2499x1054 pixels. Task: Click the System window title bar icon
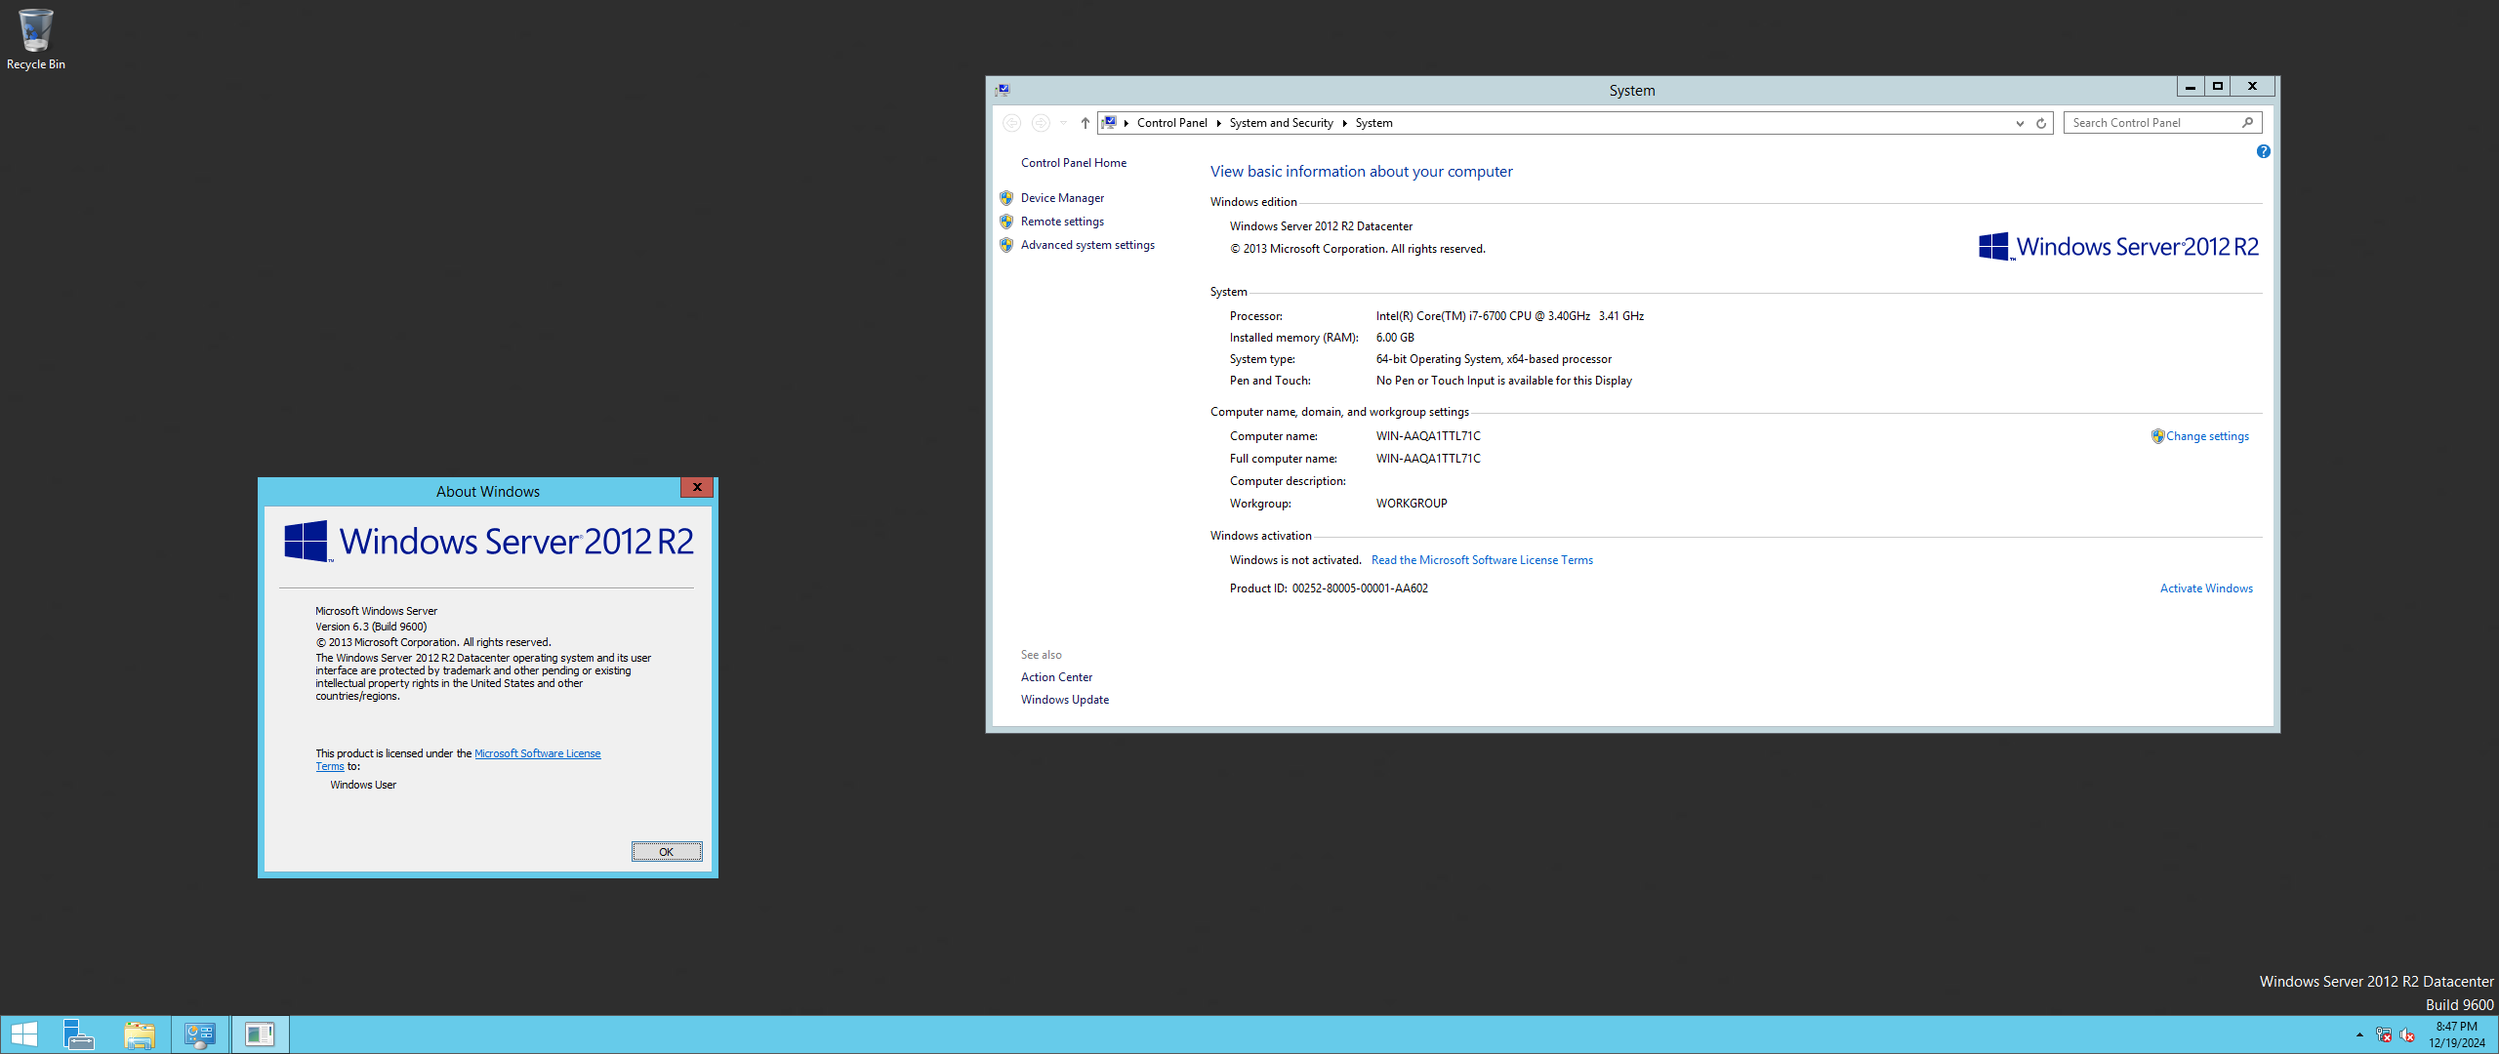click(1003, 90)
